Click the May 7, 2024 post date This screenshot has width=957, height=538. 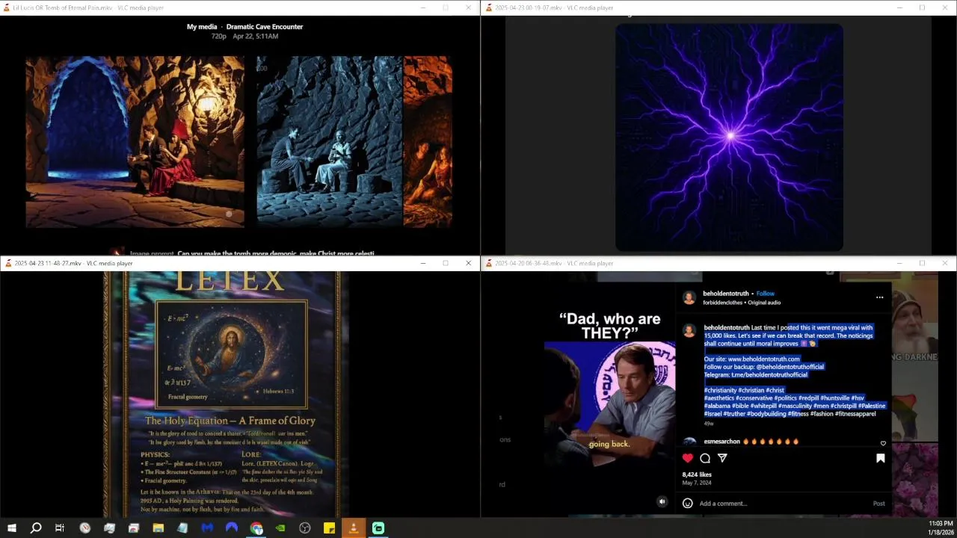pos(697,483)
